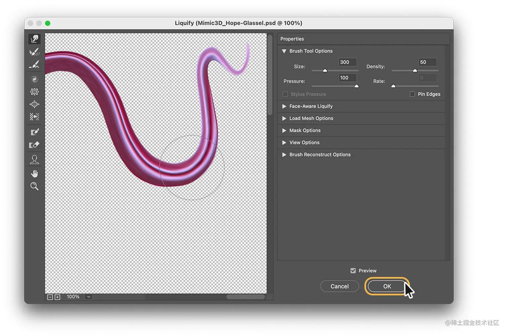Select the Freeze Mask tool
This screenshot has width=508, height=335.
click(35, 131)
